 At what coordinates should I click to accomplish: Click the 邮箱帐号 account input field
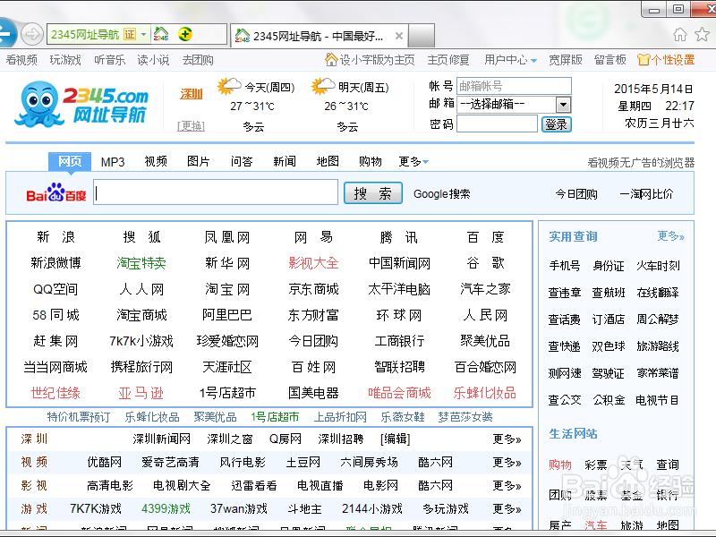point(514,86)
